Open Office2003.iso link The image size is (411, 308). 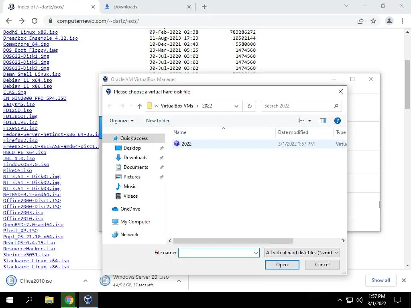(x=23, y=213)
